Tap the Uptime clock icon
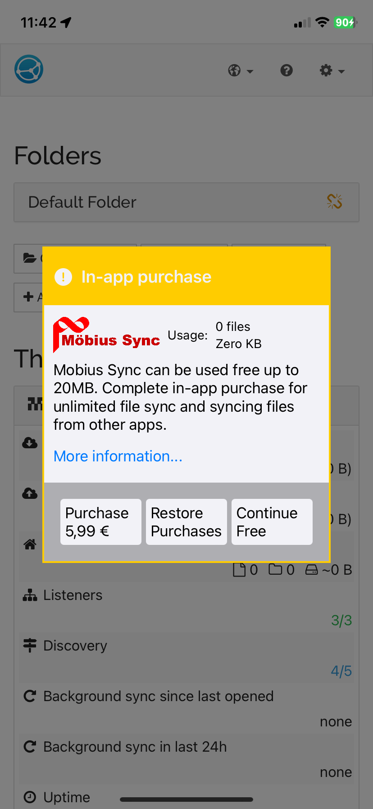373x809 pixels. coord(30,797)
